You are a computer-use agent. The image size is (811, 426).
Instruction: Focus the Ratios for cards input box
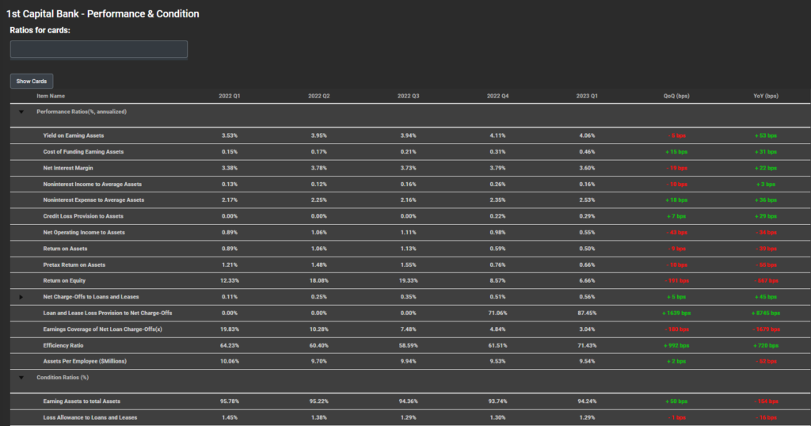coord(99,50)
